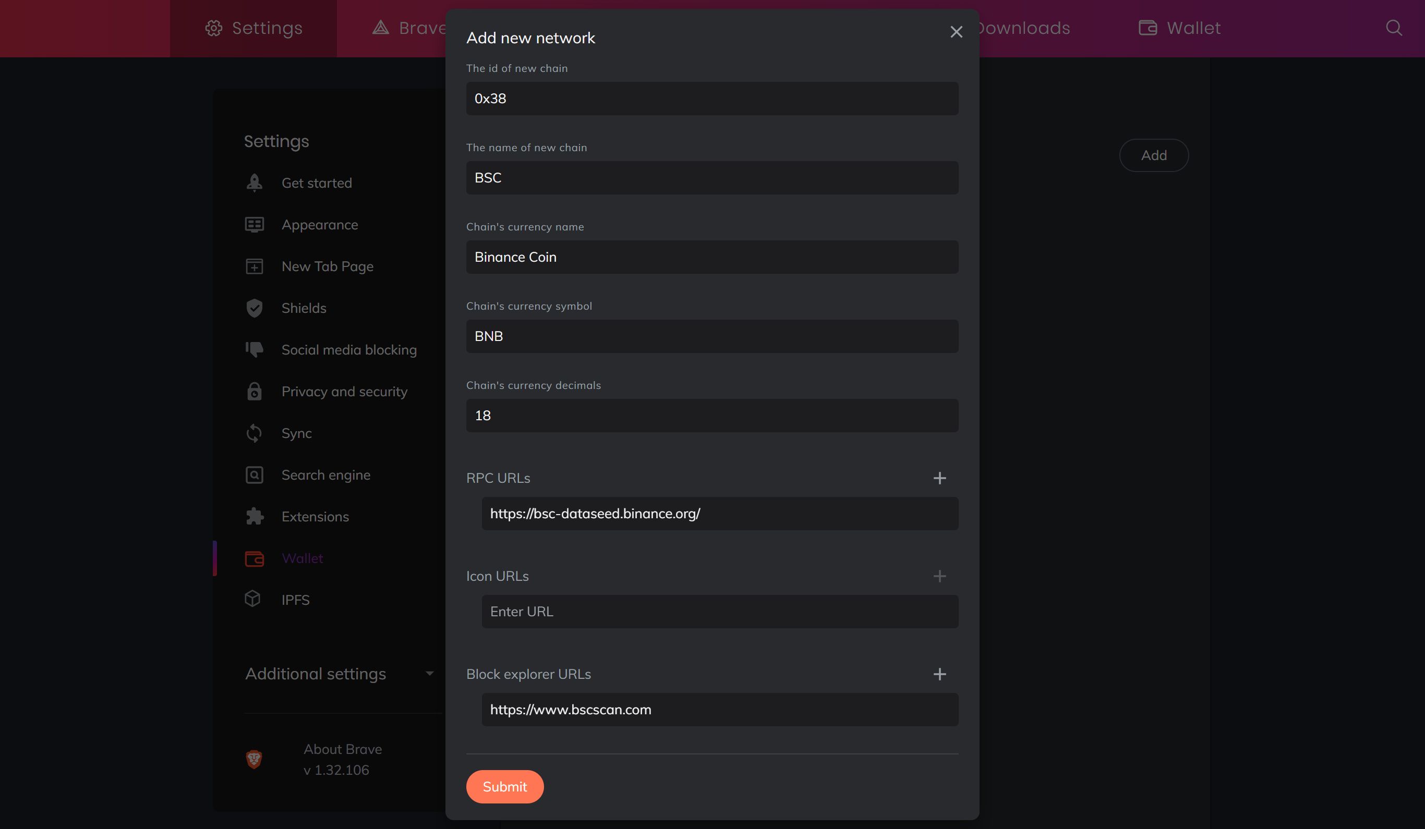Click the Sync arrows icon
This screenshot has width=1425, height=829.
(255, 433)
